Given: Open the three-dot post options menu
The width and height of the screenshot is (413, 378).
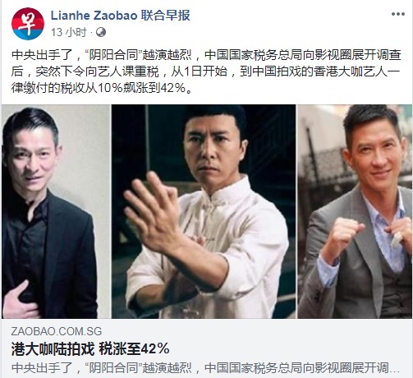Looking at the screenshot, I should point(398,14).
